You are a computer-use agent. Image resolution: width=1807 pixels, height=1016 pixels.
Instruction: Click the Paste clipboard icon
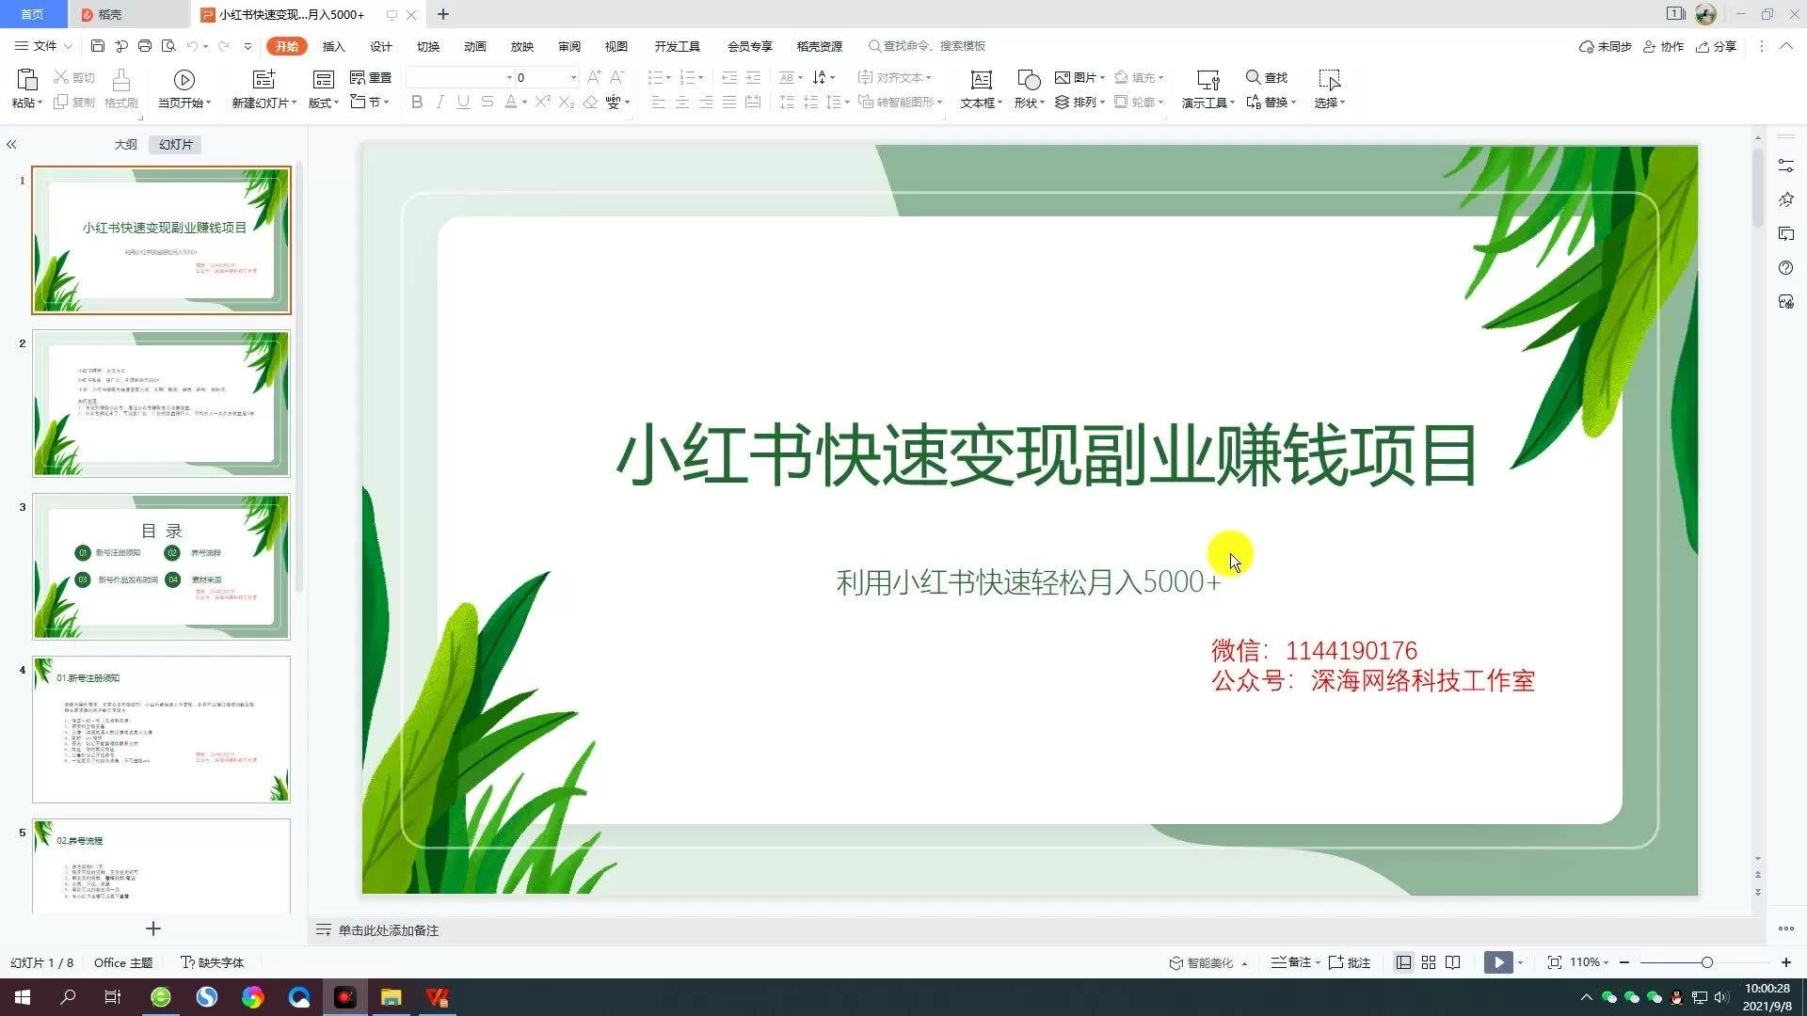[x=26, y=80]
